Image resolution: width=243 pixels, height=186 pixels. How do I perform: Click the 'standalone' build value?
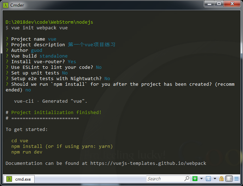[54, 56]
